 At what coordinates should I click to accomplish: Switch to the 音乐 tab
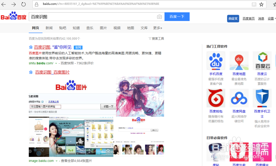[90, 28]
